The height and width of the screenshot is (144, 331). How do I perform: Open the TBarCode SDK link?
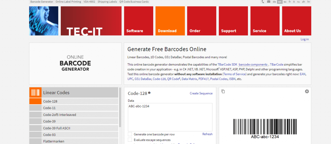[x=227, y=64]
